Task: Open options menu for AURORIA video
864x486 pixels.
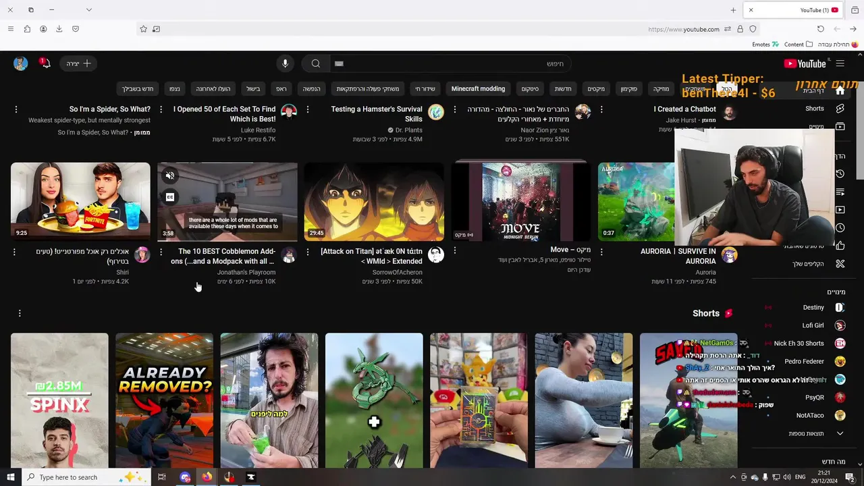Action: click(601, 252)
